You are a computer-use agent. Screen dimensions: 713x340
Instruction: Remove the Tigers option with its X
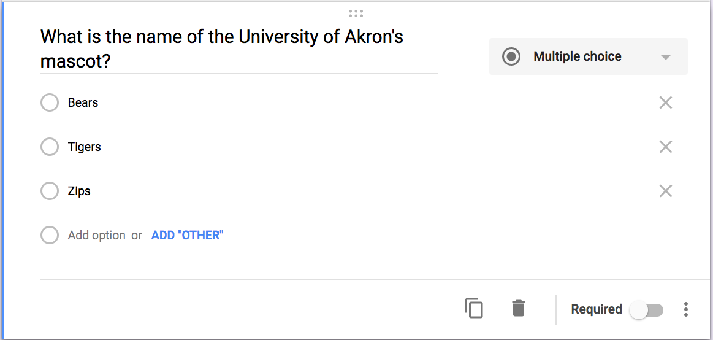tap(665, 147)
